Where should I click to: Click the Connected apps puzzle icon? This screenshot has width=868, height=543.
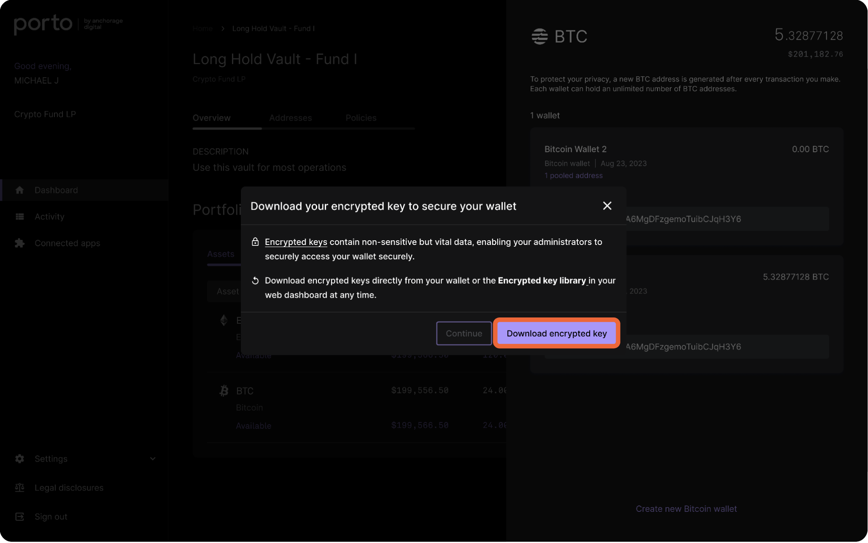coord(19,243)
